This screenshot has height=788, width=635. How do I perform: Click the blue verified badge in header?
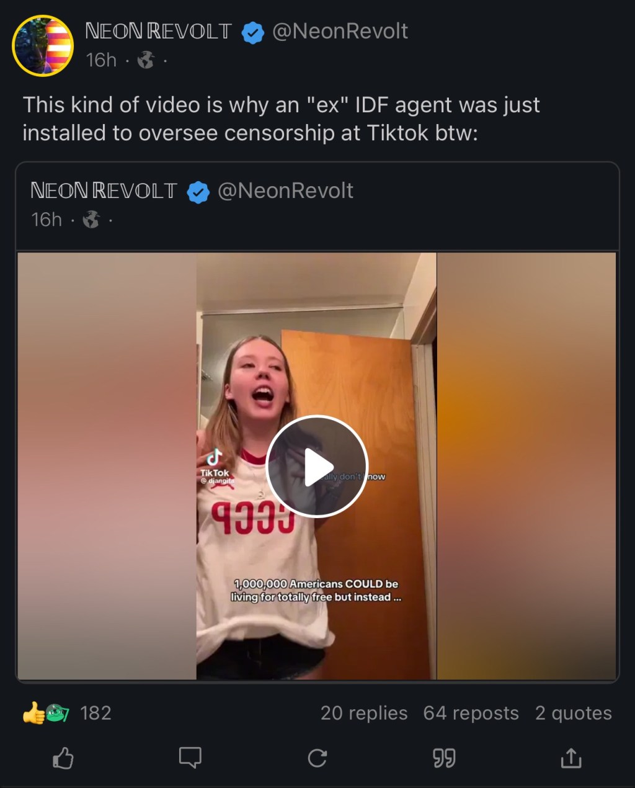(x=252, y=32)
